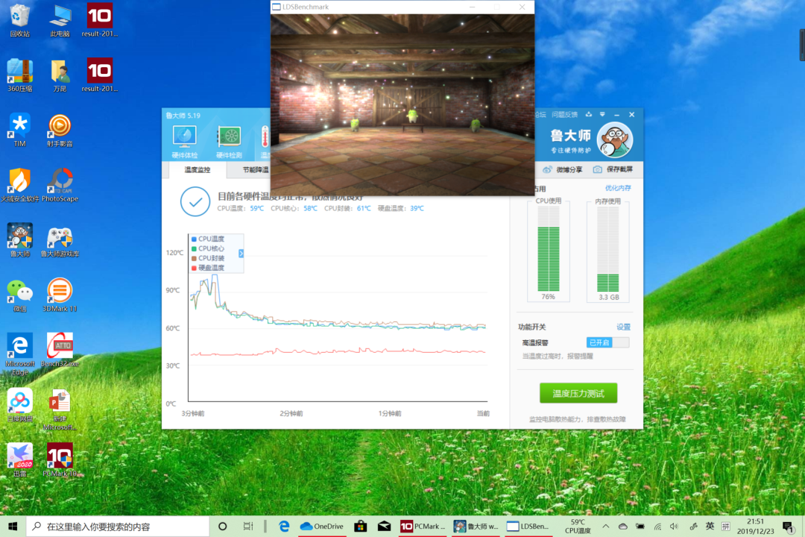Select the top result-201... desktop file
The image size is (805, 537).
point(100,21)
